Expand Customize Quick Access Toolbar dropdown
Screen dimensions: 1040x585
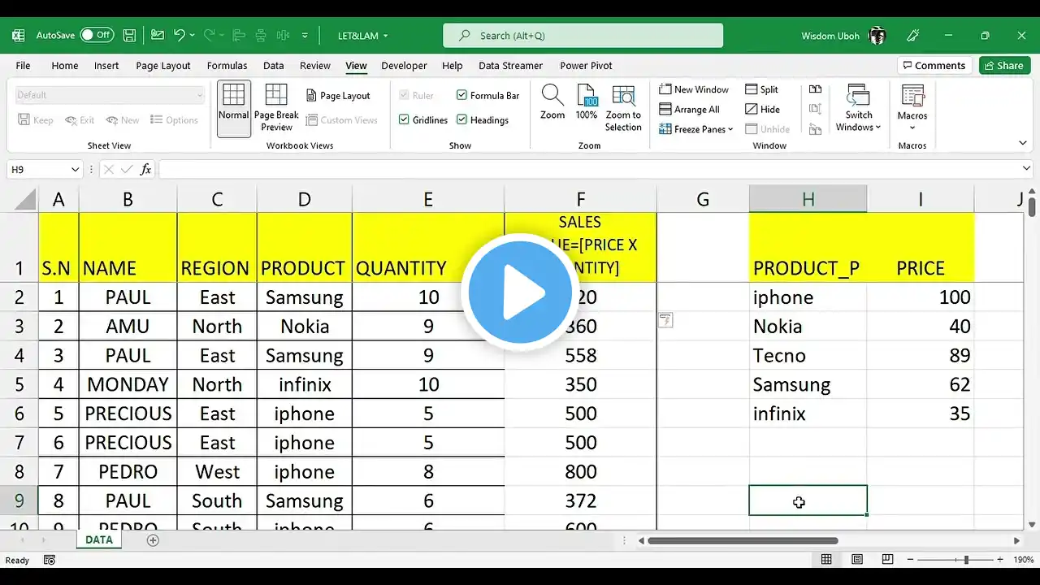(305, 36)
